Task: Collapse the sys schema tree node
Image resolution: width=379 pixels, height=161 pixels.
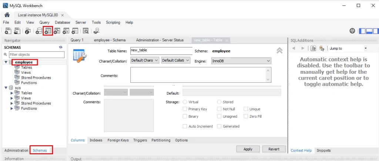Action: point(6,88)
